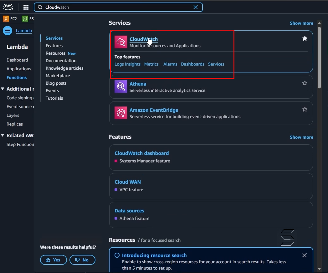
Task: Open the CloudWatch dashboard feature
Action: [141, 153]
